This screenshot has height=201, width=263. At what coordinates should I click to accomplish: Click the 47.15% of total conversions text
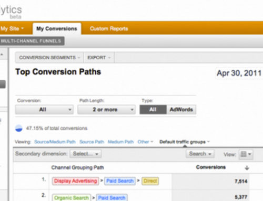(x=57, y=128)
